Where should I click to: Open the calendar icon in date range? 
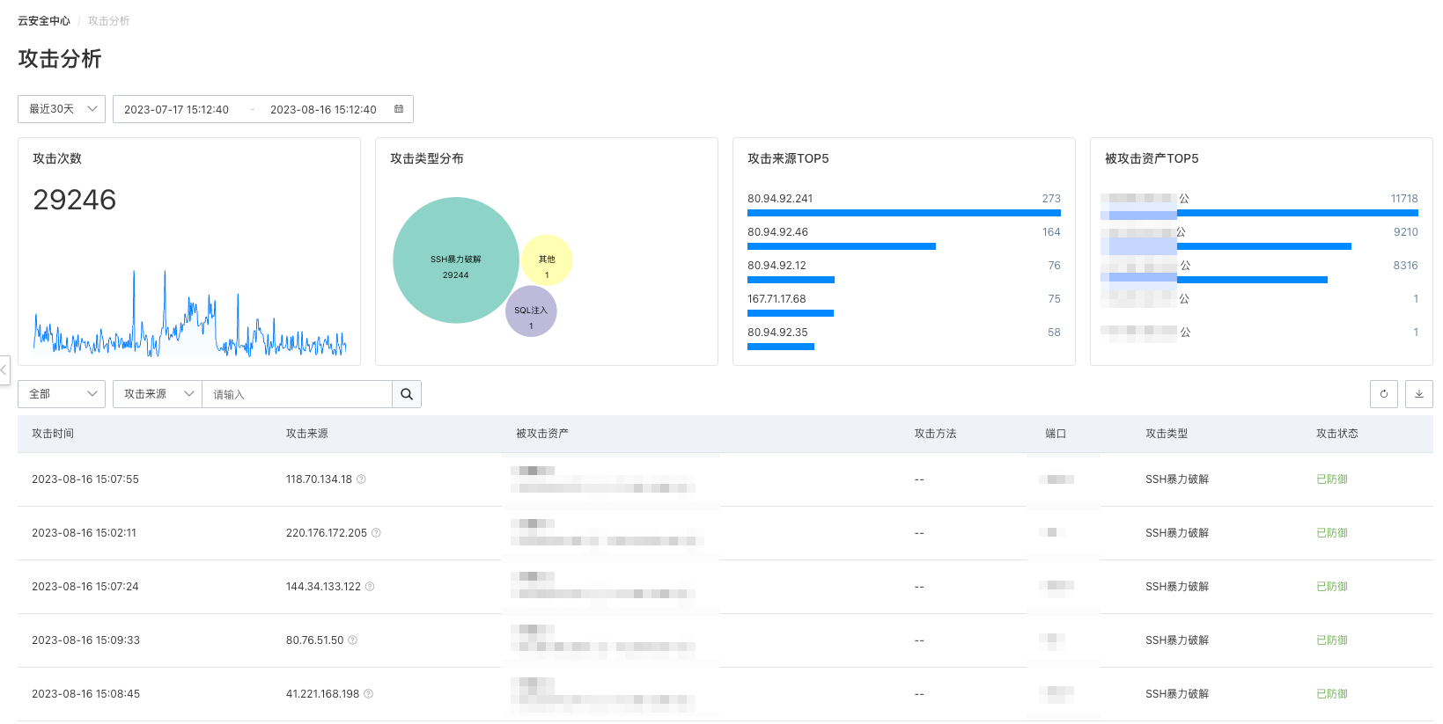point(399,109)
